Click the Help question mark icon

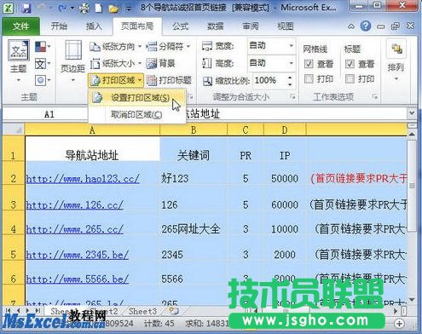tap(366, 26)
